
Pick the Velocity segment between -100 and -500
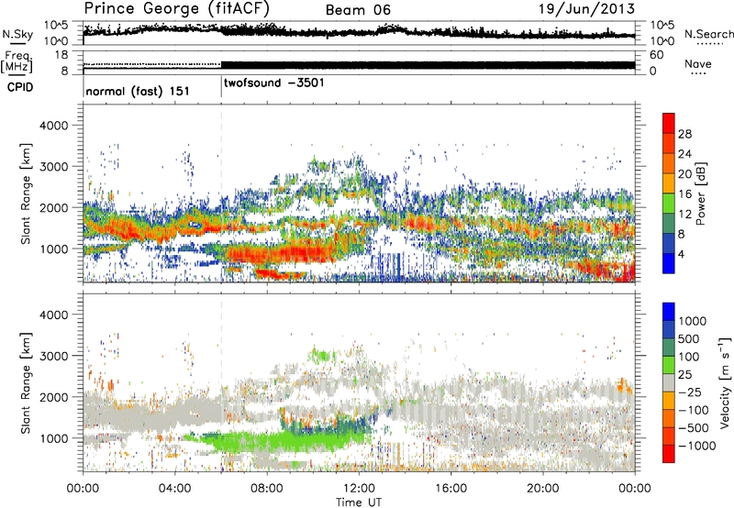(x=669, y=418)
